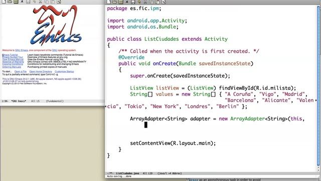
Task: Click Copy icon in ListCiudades.java window toolbar
Action: tap(151, 2)
